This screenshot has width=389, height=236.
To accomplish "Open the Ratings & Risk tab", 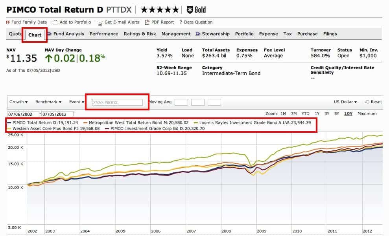I will click(x=140, y=34).
